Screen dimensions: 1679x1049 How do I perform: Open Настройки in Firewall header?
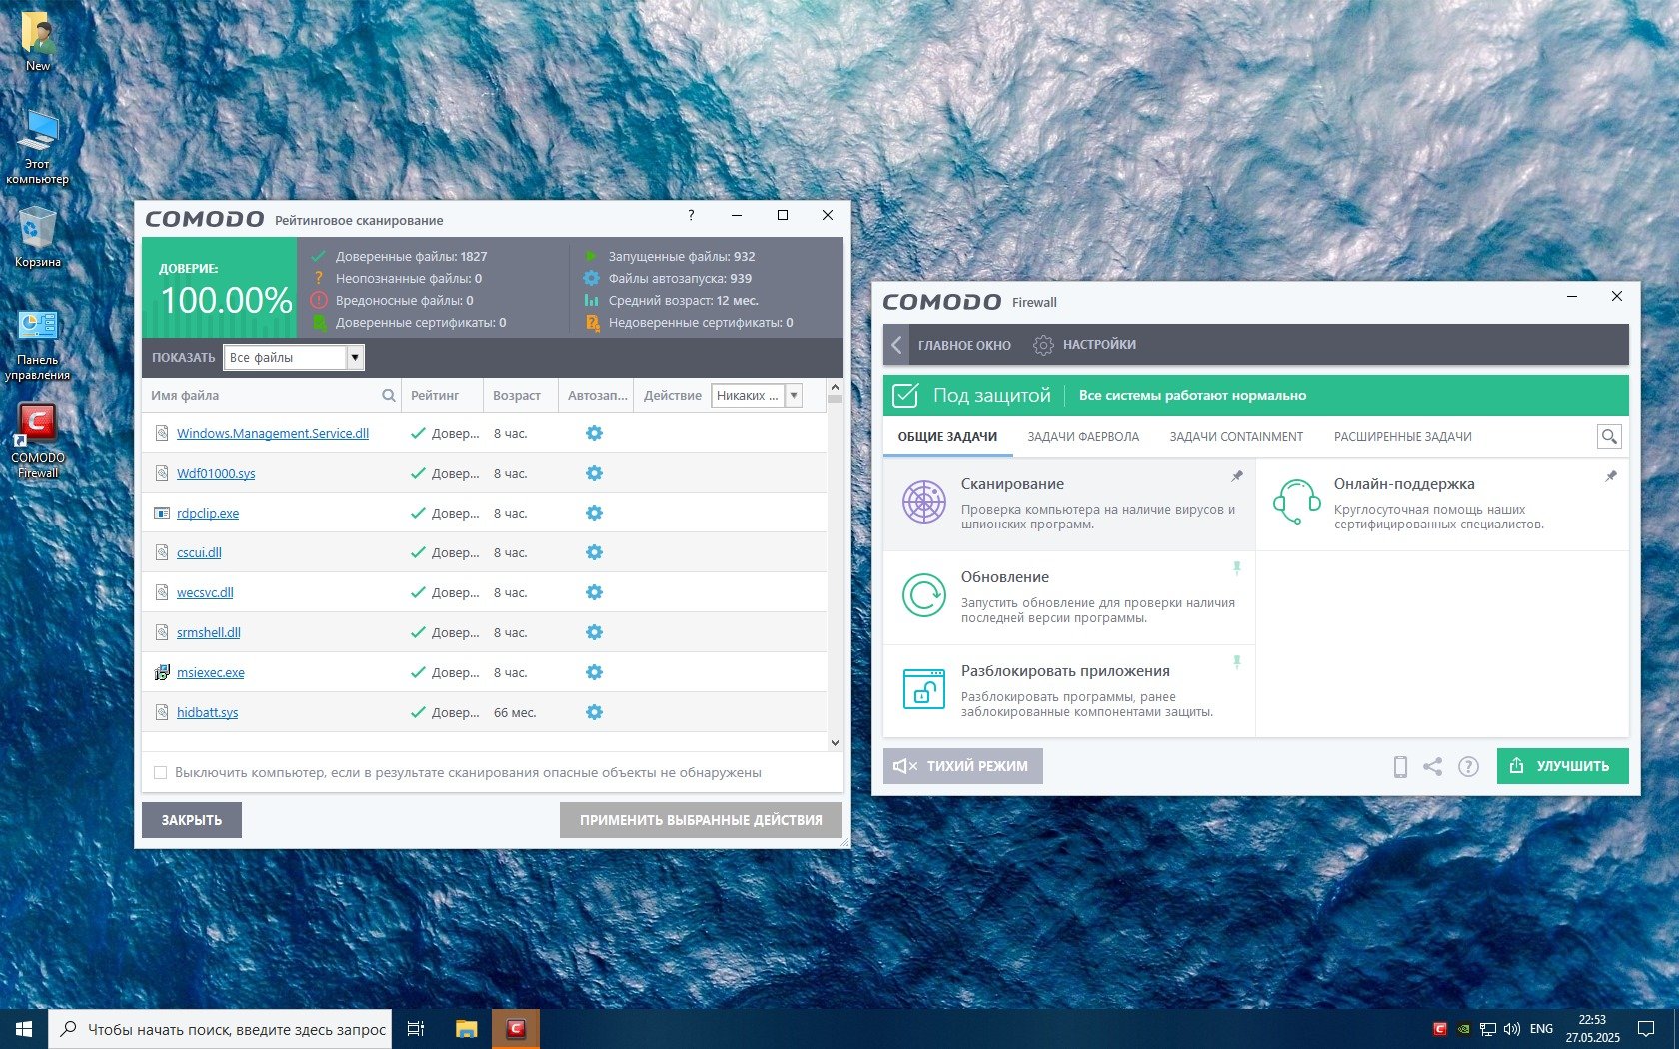pos(1084,345)
